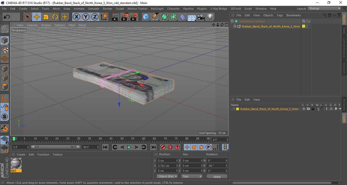Add a Light object
Screen dimensions: 347x185
tap(210, 17)
